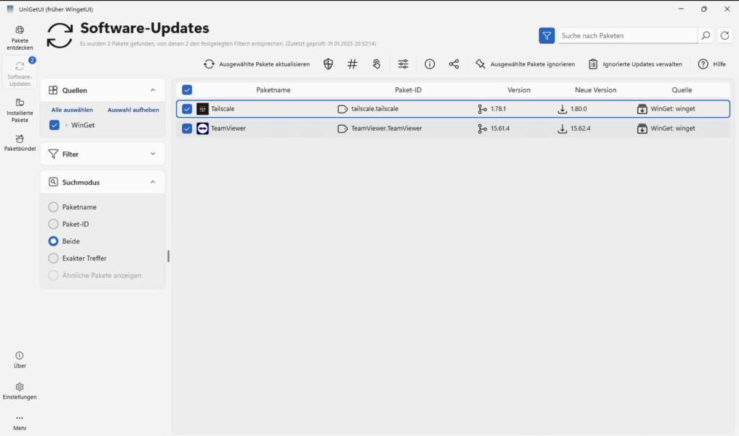Click the large Software-Updates refresh logo
This screenshot has height=436, width=739.
tap(60, 35)
